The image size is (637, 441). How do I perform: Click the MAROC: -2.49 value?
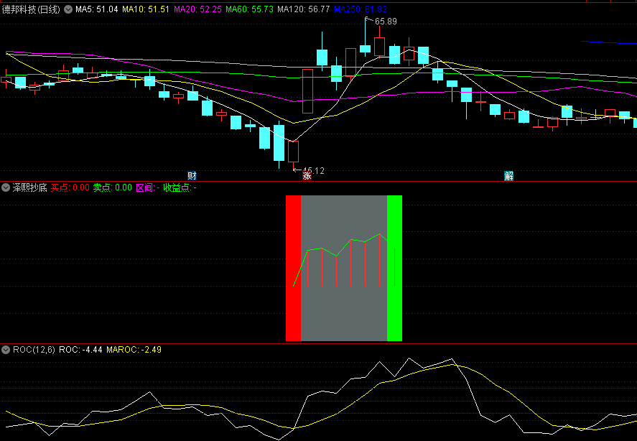click(134, 350)
